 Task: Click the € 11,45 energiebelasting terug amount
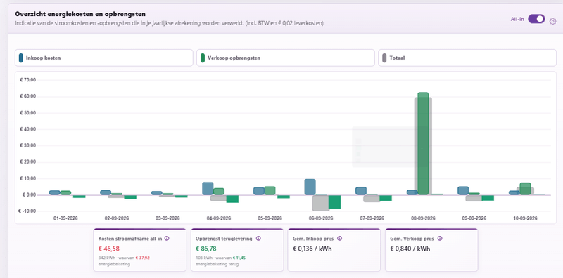pyautogui.click(x=239, y=258)
